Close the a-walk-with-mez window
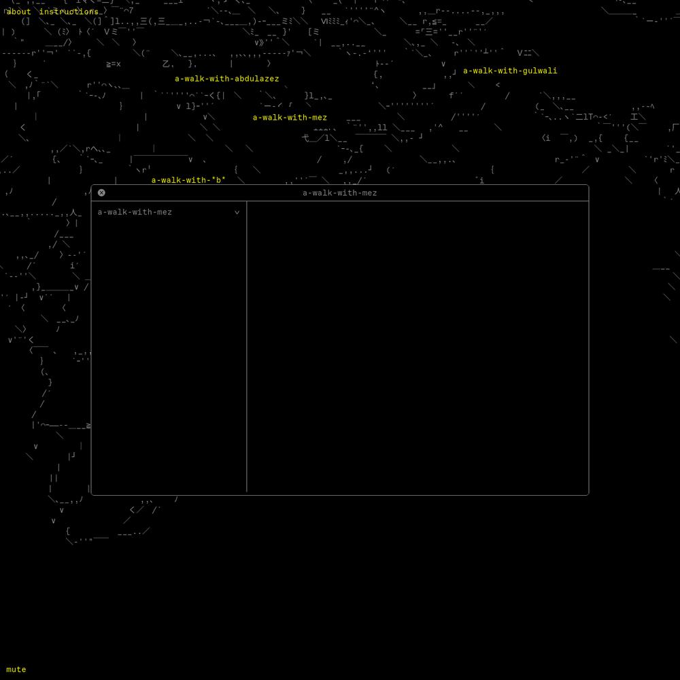This screenshot has height=680, width=680. (x=101, y=192)
